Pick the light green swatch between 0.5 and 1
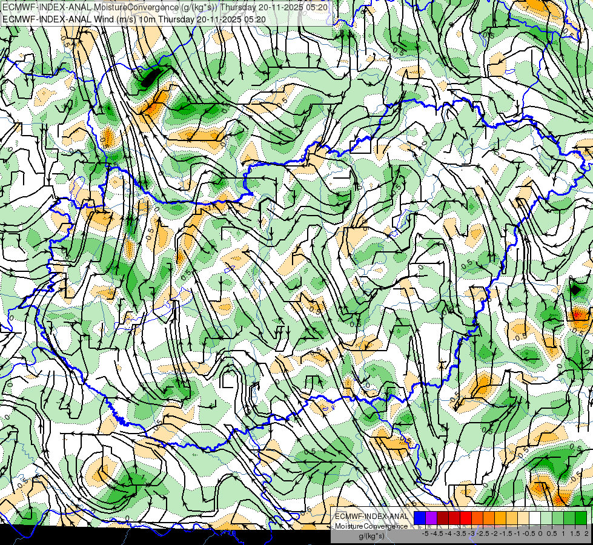 click(x=558, y=518)
